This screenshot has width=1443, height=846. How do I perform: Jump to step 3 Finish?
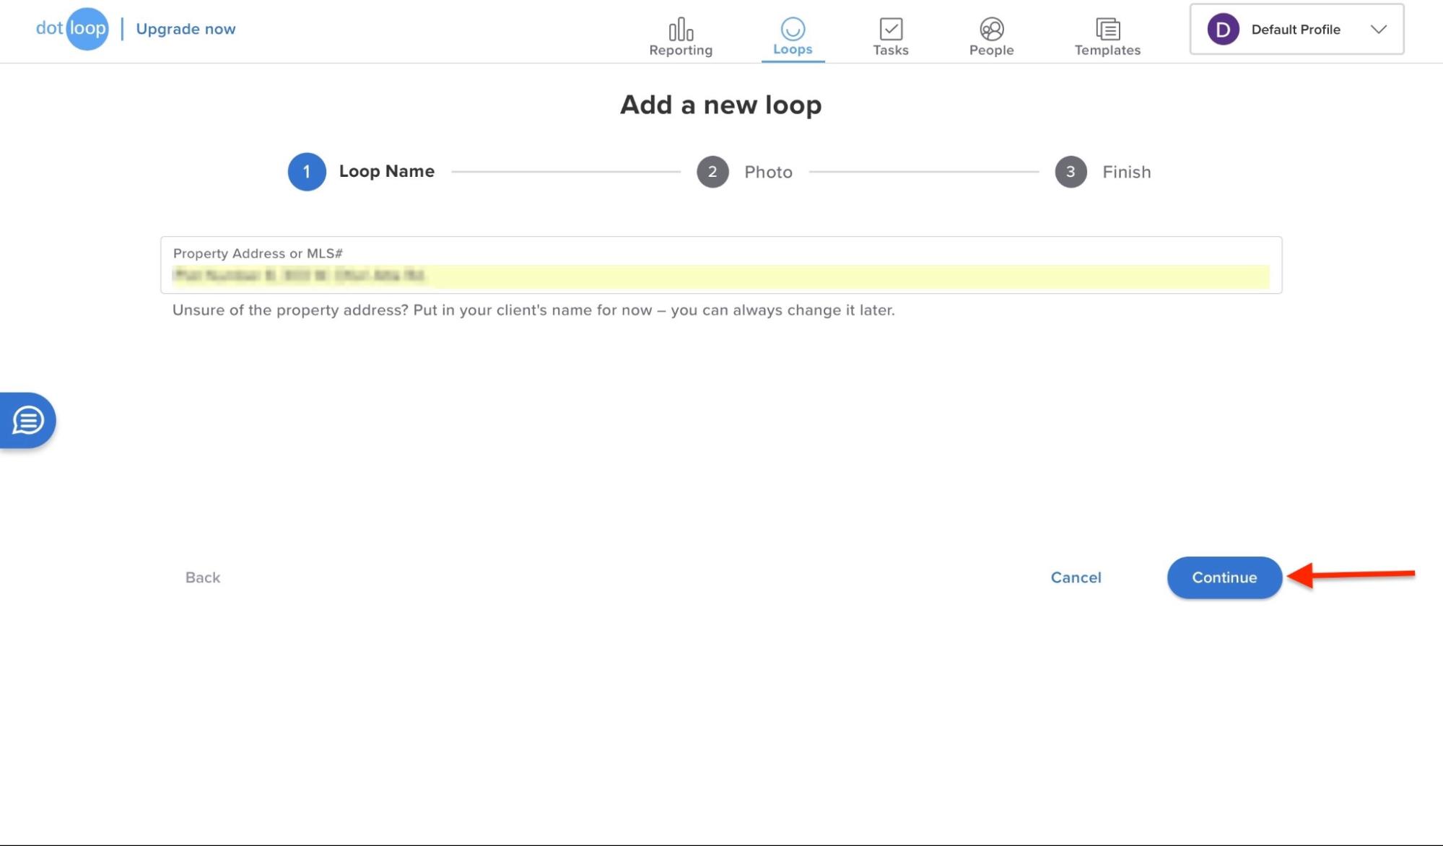point(1071,172)
